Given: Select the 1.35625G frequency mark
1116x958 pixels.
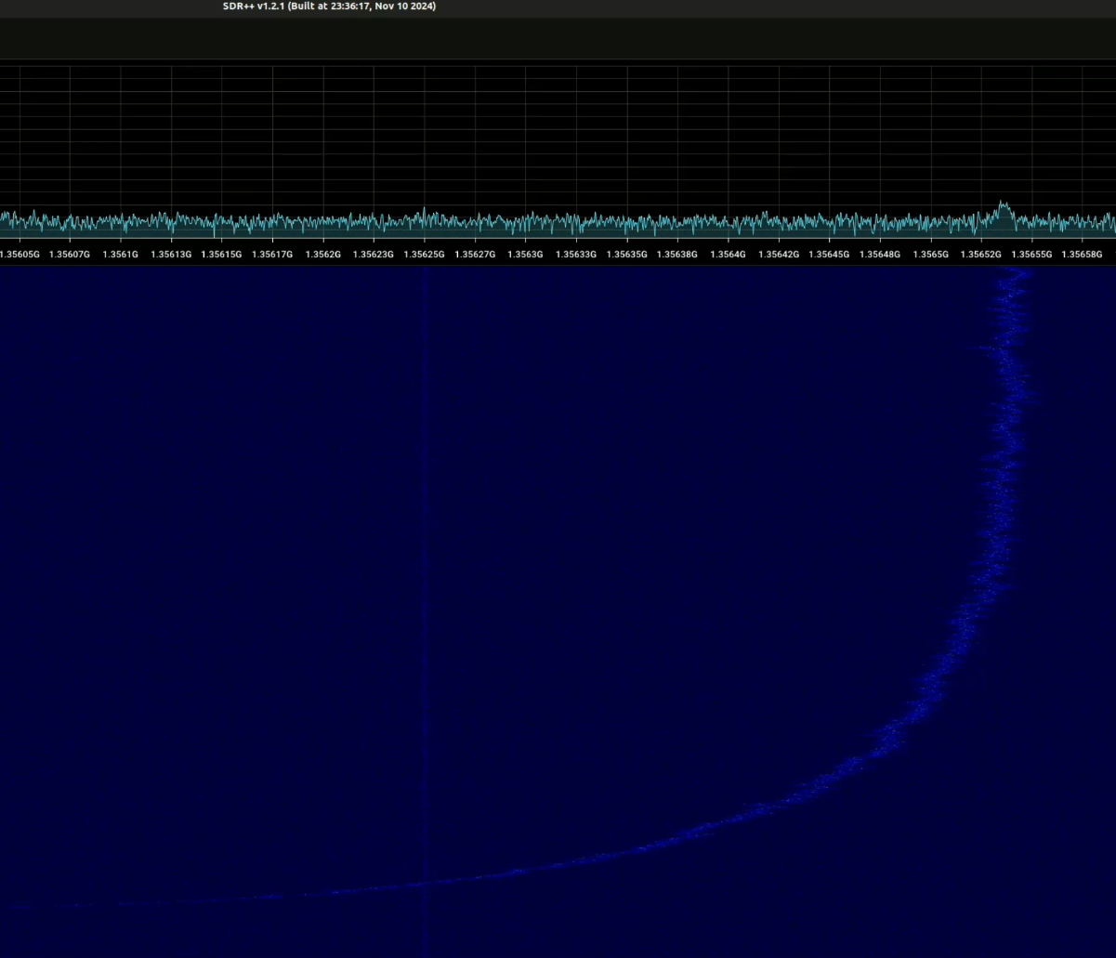Looking at the screenshot, I should coord(424,254).
